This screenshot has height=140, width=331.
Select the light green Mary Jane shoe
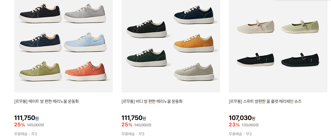pos(300,27)
